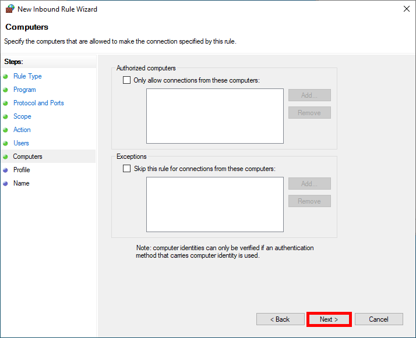Close the New Inbound Rule Wizard window
Viewport: 416px width, 338px height.
coord(407,9)
